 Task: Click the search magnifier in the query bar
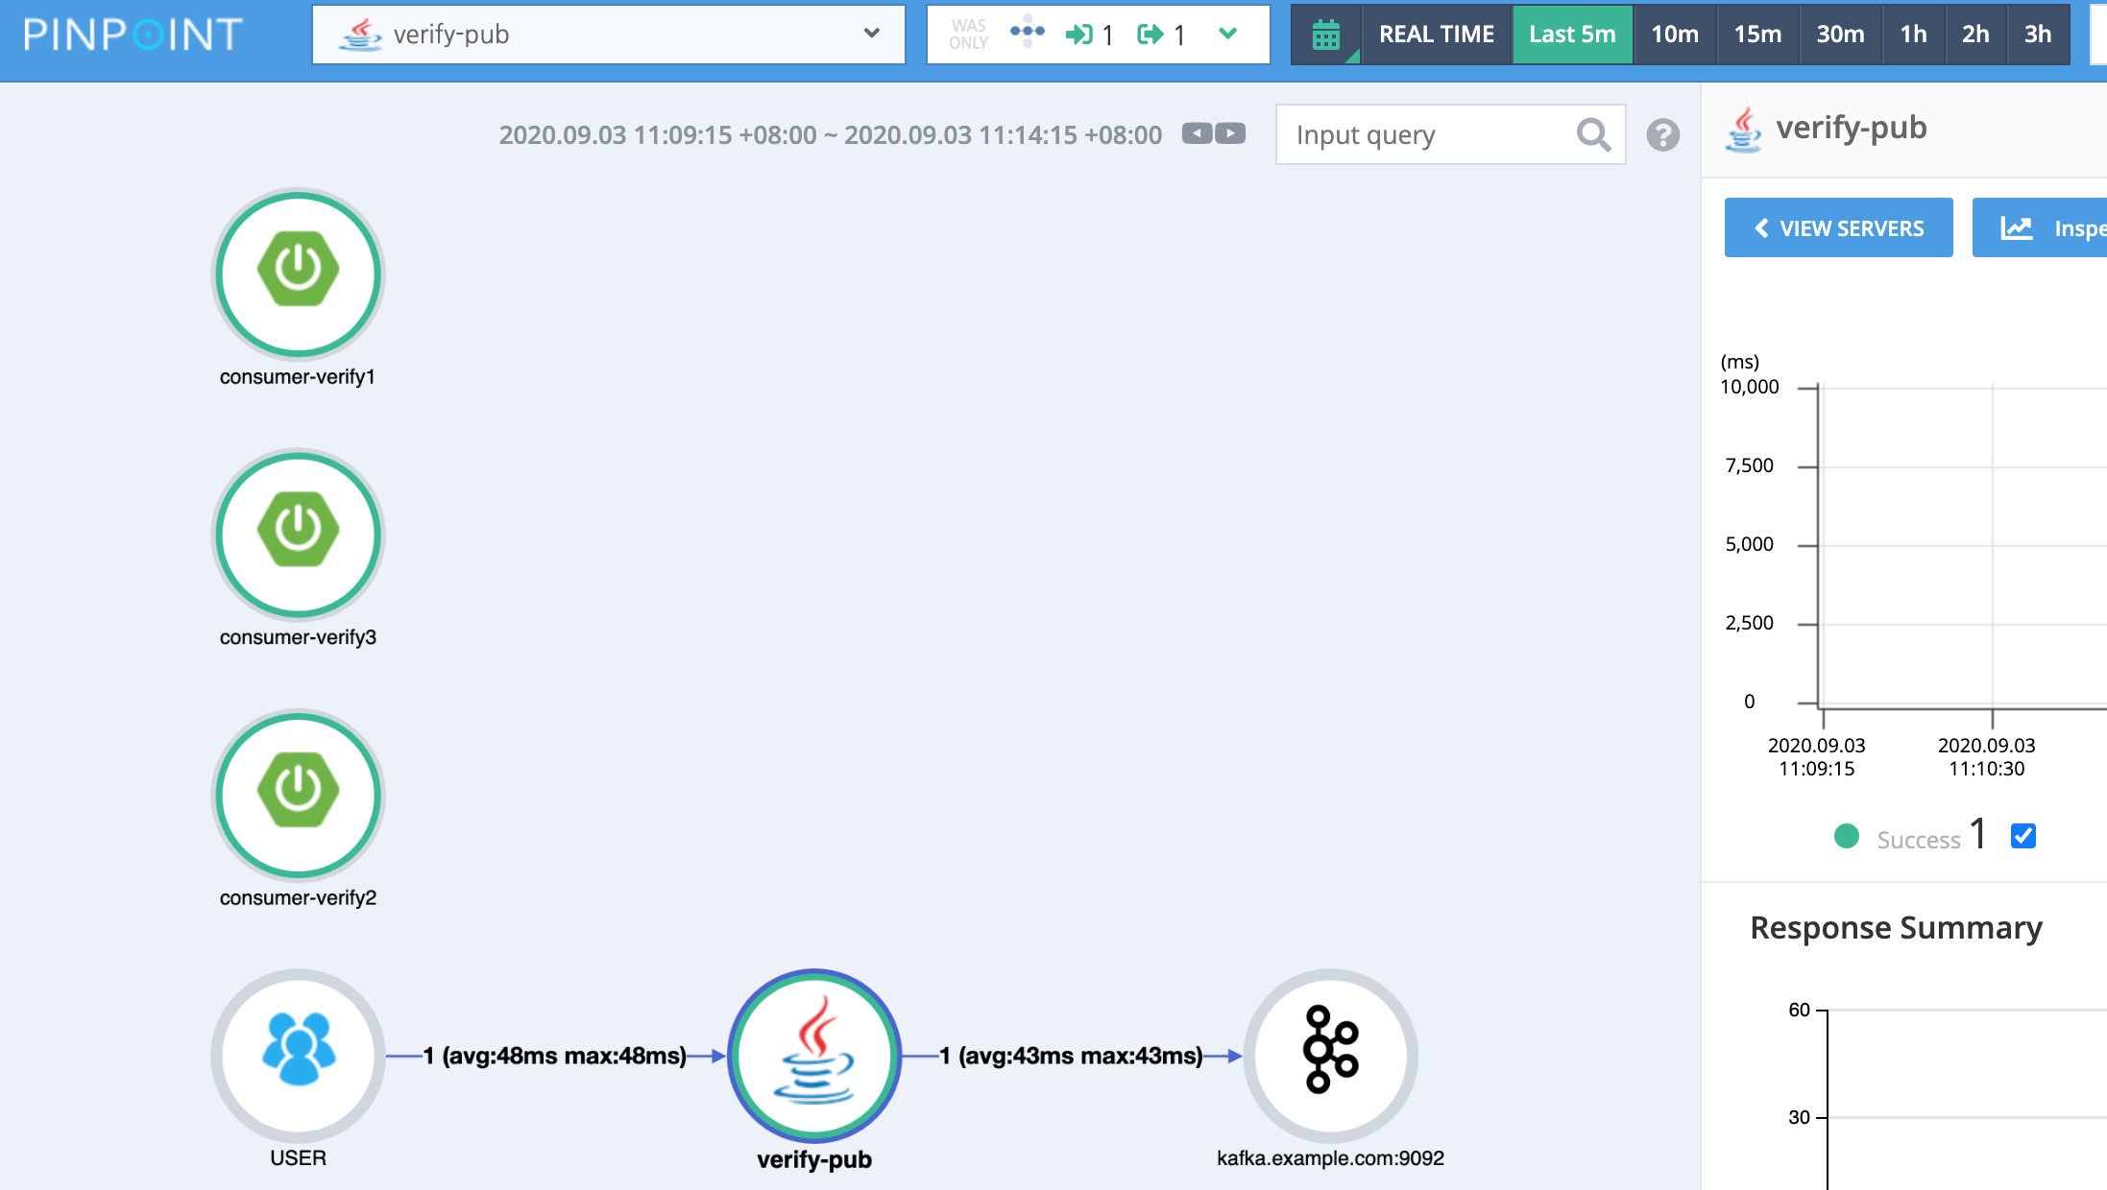pyautogui.click(x=1593, y=134)
